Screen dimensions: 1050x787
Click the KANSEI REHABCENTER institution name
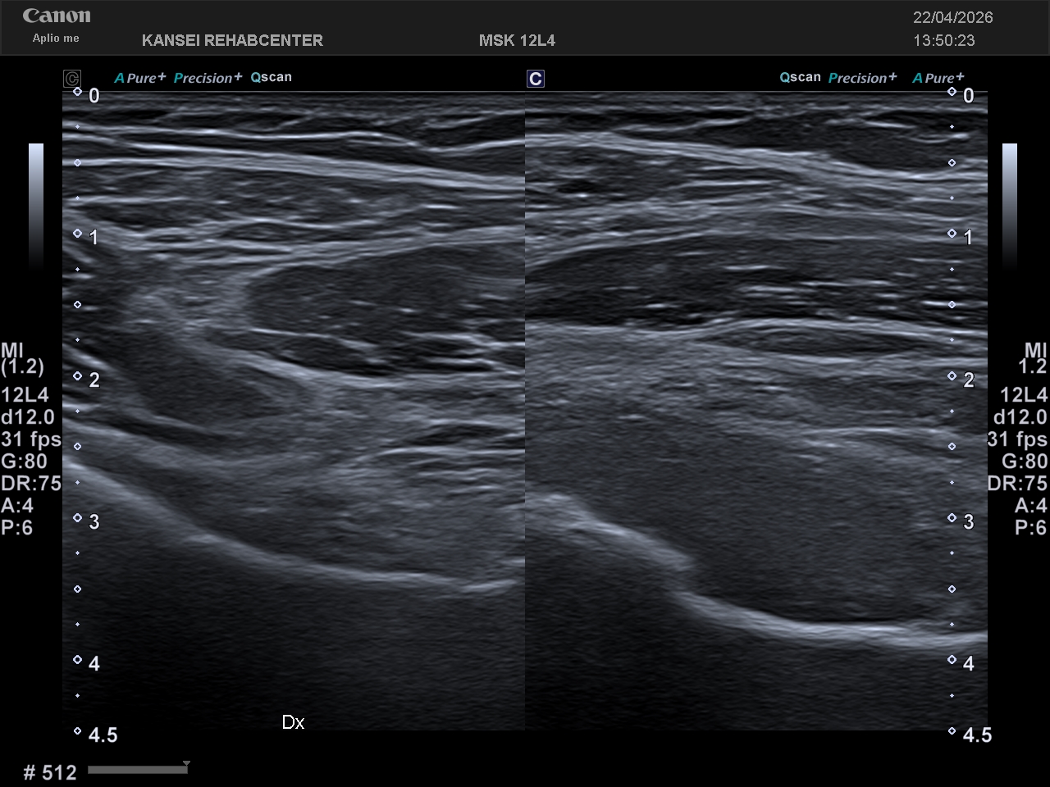coord(232,40)
